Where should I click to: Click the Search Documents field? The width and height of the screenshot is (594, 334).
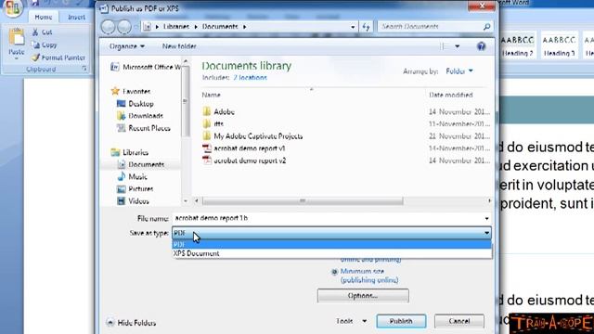(x=431, y=27)
